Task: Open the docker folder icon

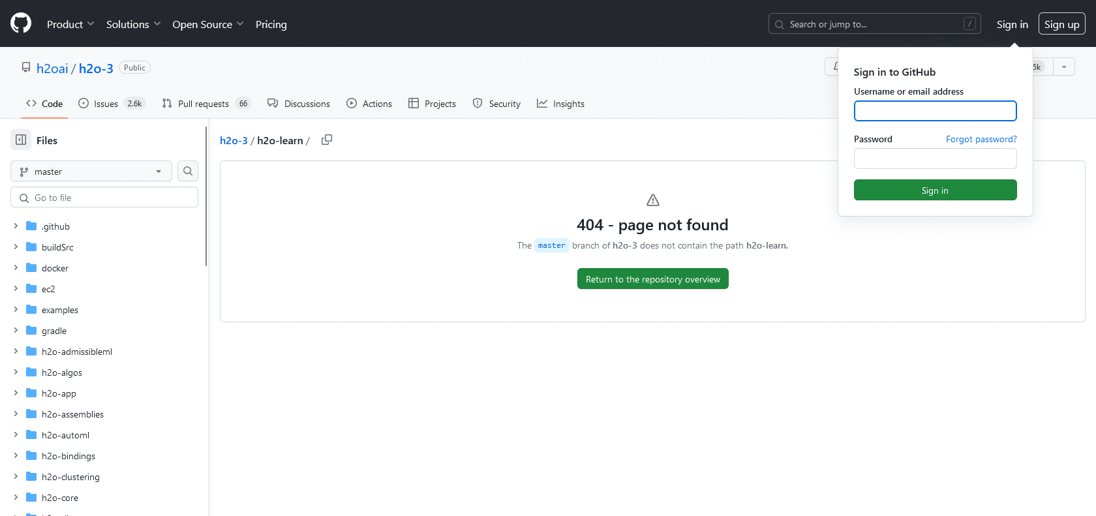Action: tap(31, 267)
